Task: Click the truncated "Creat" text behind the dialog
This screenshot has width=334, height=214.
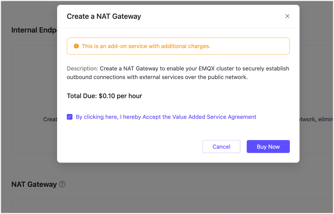Action: tap(50, 119)
